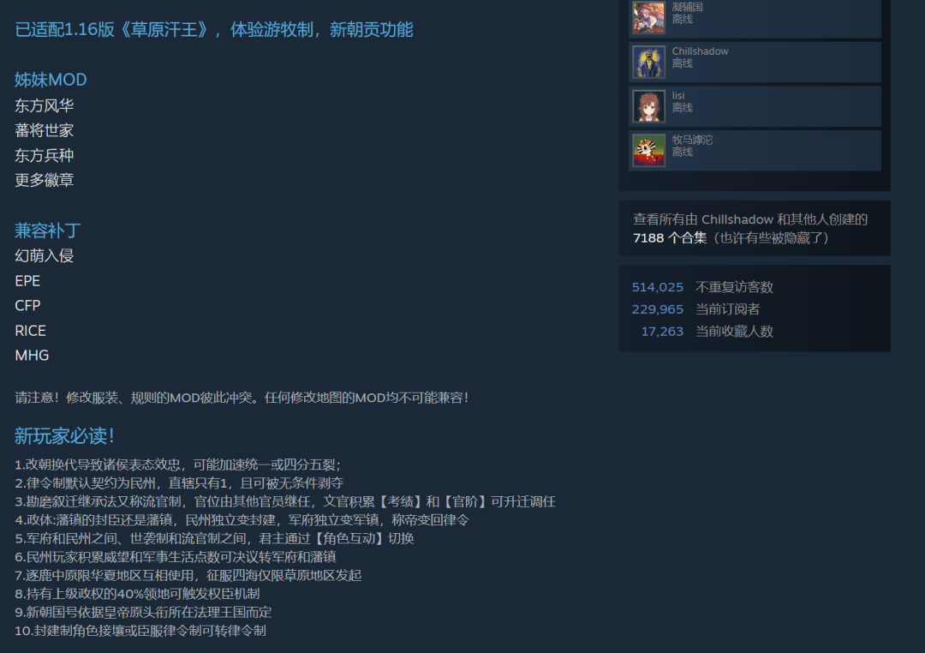
Task: Open the lisi username link
Action: tap(677, 96)
